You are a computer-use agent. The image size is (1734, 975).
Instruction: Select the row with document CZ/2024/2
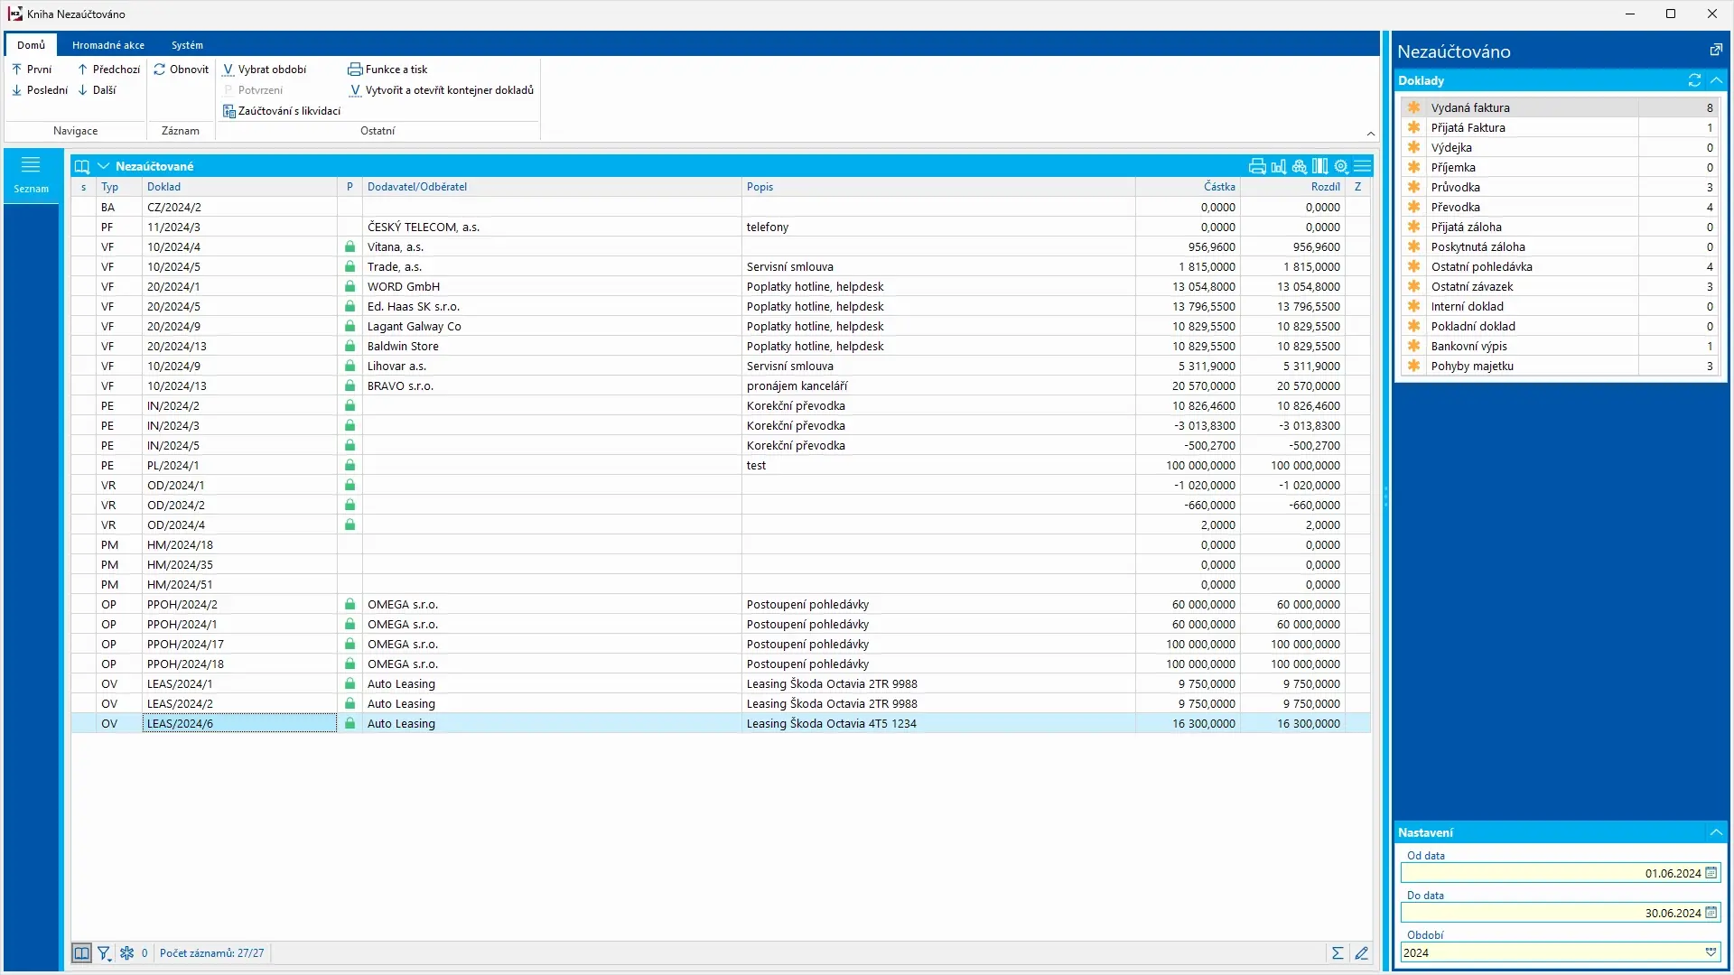[721, 207]
